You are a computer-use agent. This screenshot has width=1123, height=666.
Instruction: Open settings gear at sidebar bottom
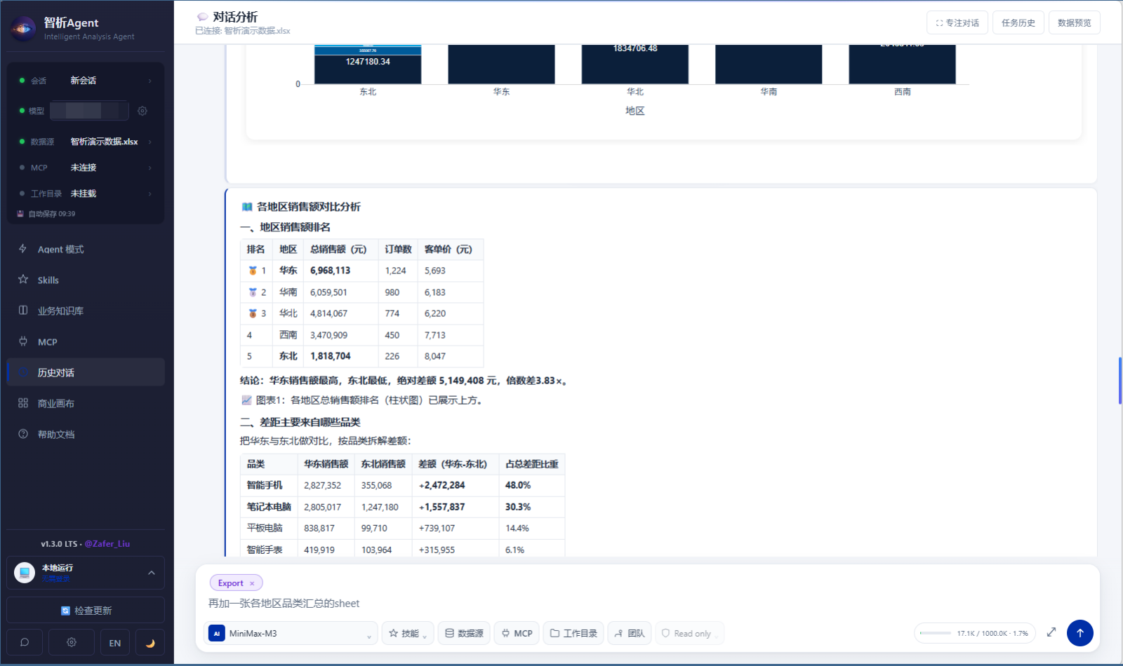[72, 642]
